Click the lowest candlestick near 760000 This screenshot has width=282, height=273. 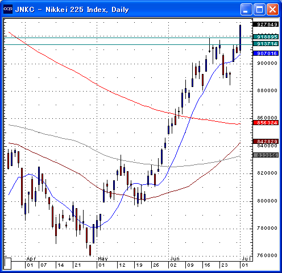pyautogui.click(x=90, y=250)
